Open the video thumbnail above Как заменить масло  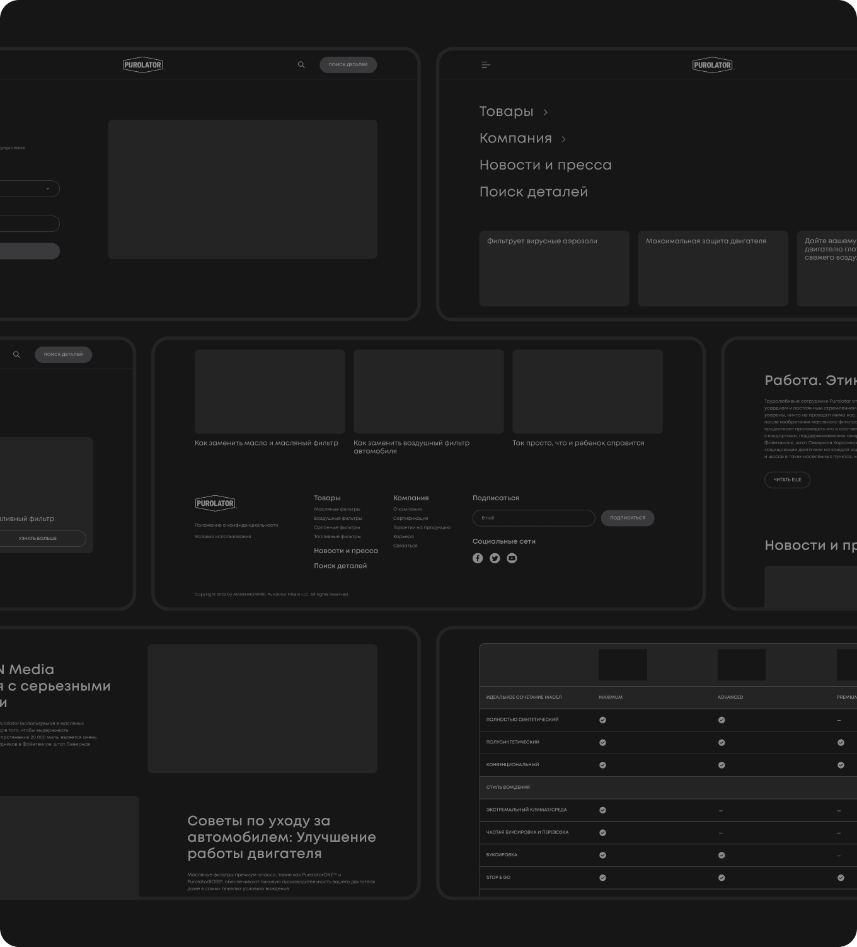point(270,391)
